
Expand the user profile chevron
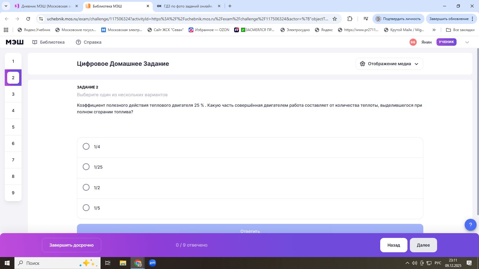point(467,42)
